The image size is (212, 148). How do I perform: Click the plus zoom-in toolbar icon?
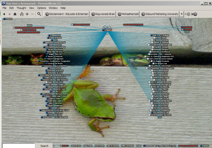coord(27,14)
